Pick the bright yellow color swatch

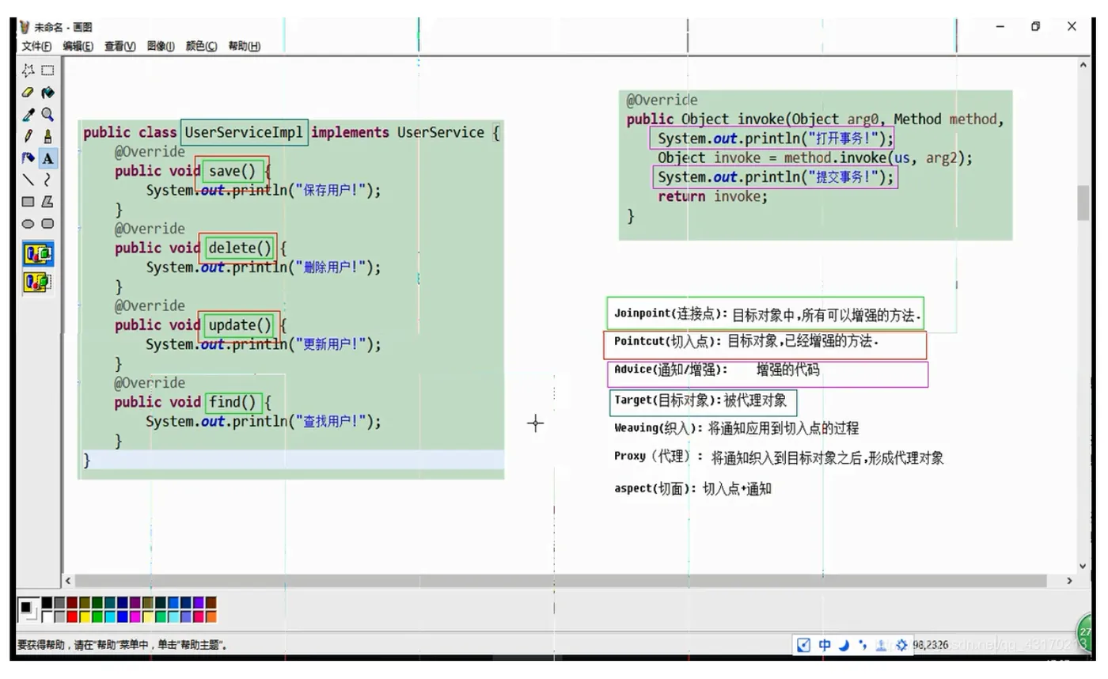click(85, 616)
